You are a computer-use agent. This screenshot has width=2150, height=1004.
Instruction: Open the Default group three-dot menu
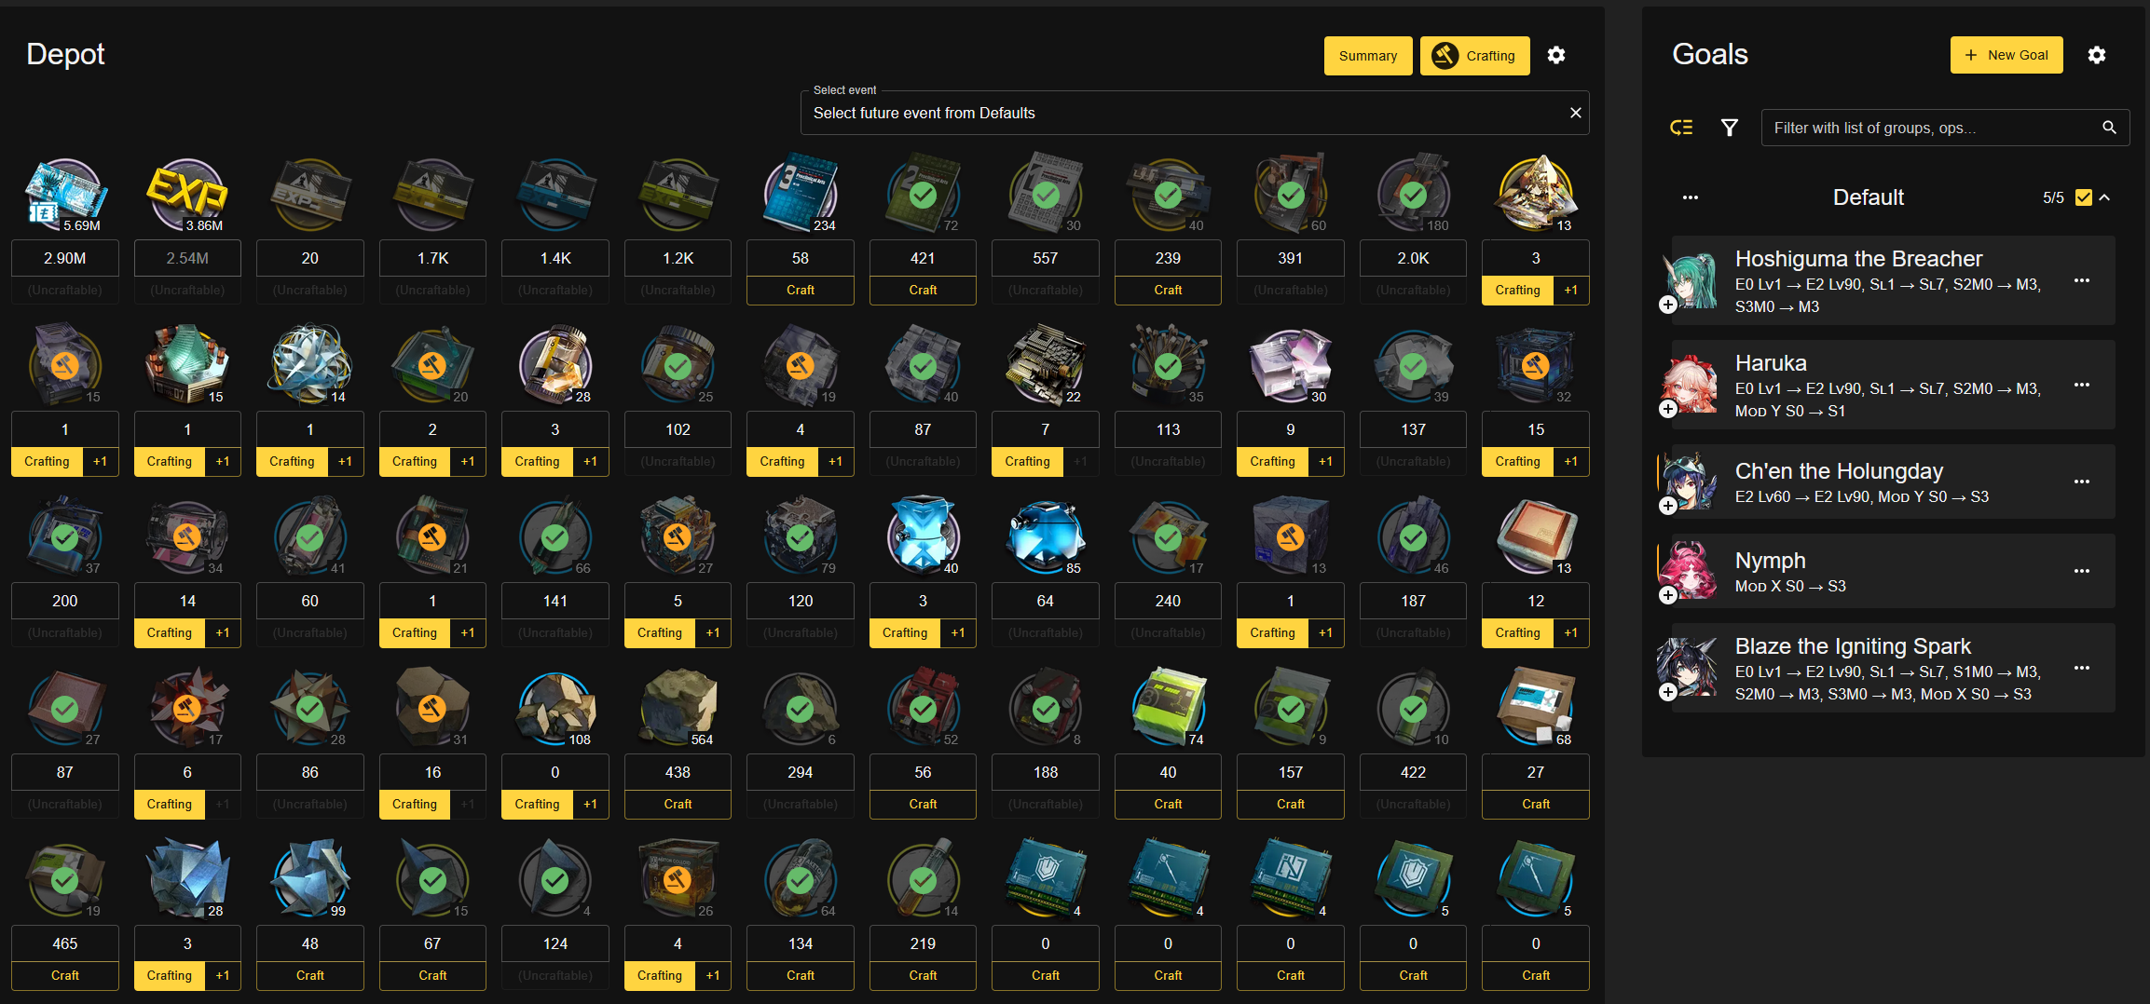pyautogui.click(x=1691, y=197)
